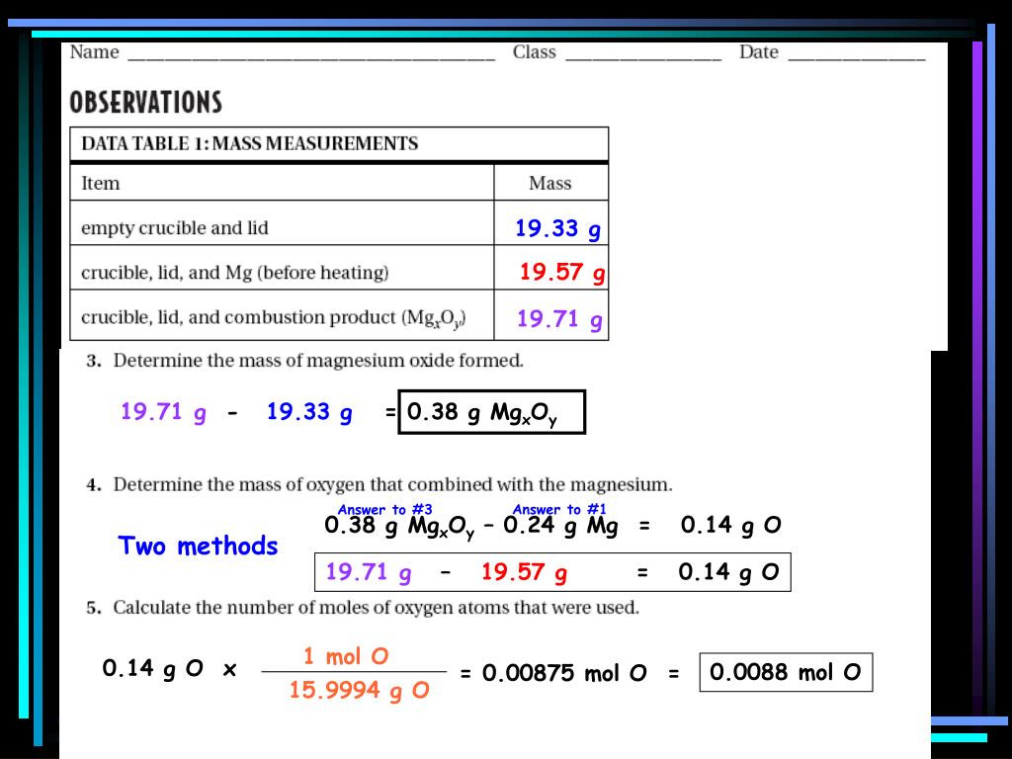1012x759 pixels.
Task: Click intermediate result '0.00875 mol O'
Action: pyautogui.click(x=564, y=673)
